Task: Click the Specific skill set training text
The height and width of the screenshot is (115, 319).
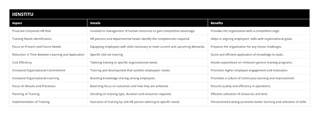Action: point(106,55)
